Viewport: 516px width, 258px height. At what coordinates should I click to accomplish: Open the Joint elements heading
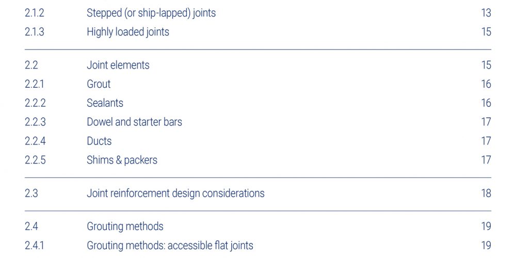pos(118,65)
